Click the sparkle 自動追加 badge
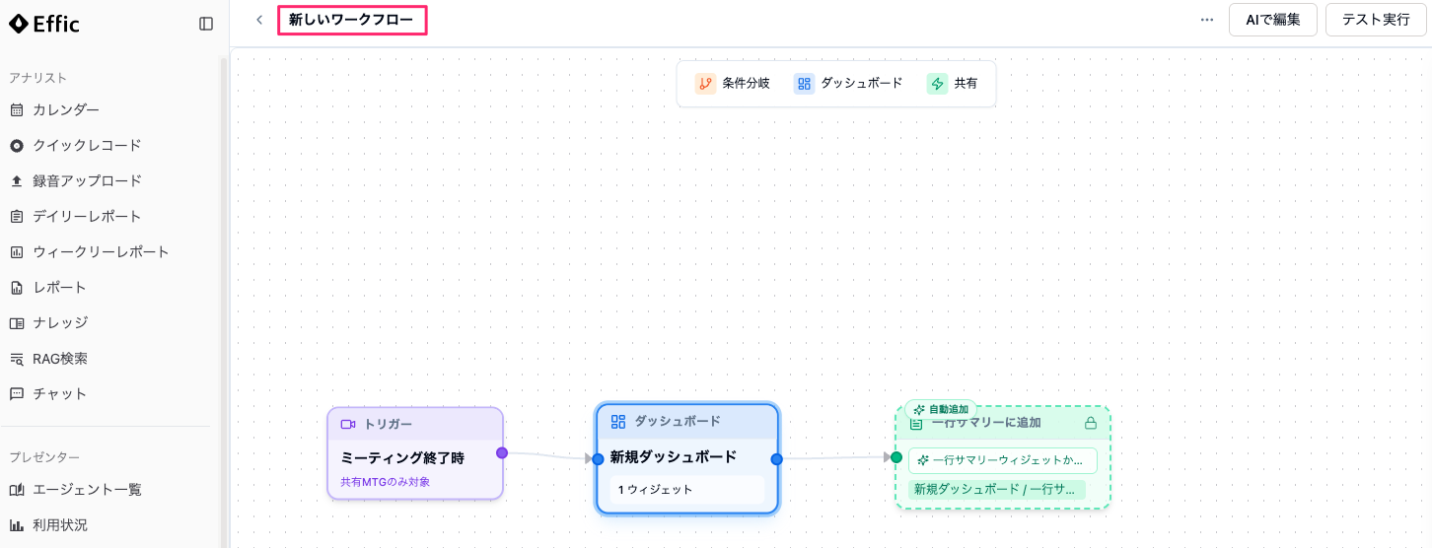This screenshot has height=548, width=1432. coord(942,409)
